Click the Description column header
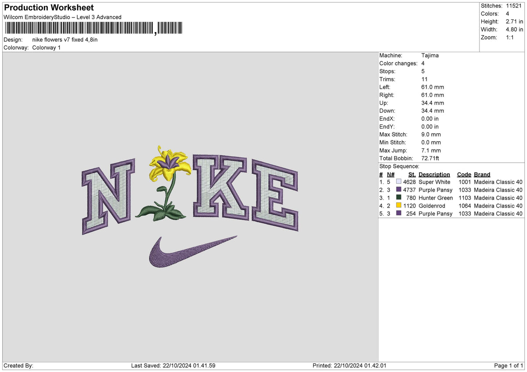Image resolution: width=527 pixels, height=372 pixels. [x=434, y=175]
